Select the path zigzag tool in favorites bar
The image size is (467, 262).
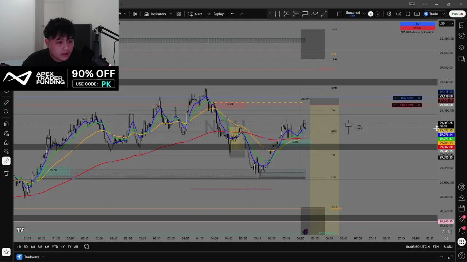coord(314,14)
